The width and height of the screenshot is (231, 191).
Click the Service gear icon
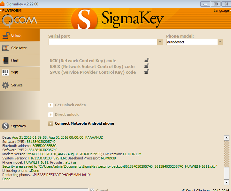point(5,85)
